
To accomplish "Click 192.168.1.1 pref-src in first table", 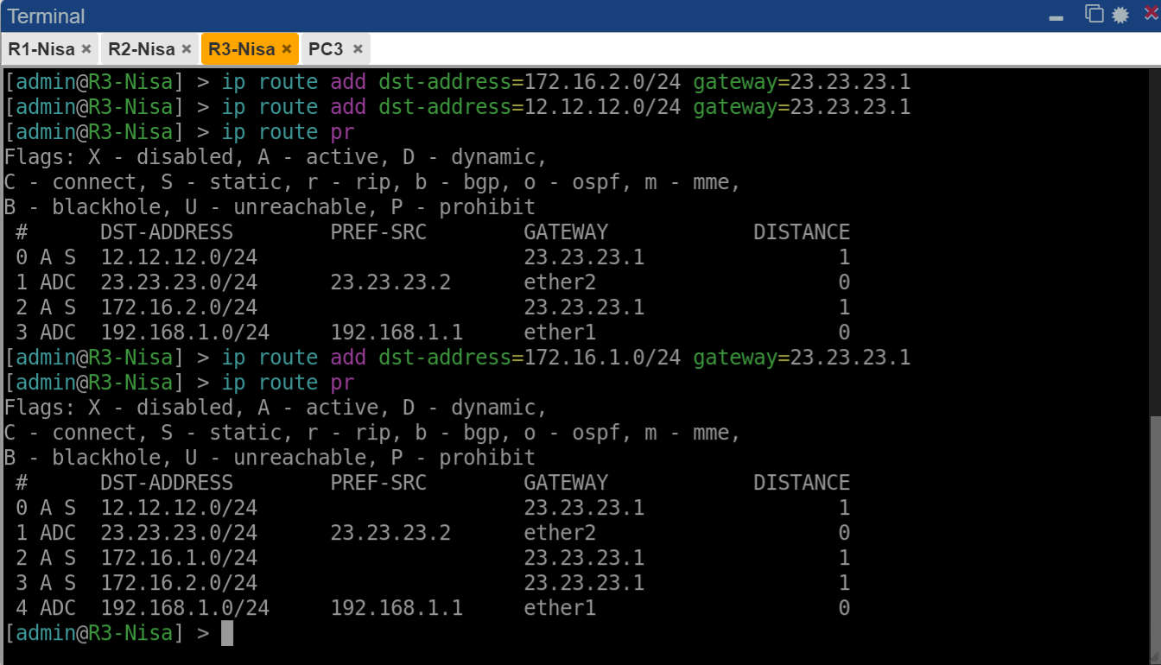I will coord(397,332).
